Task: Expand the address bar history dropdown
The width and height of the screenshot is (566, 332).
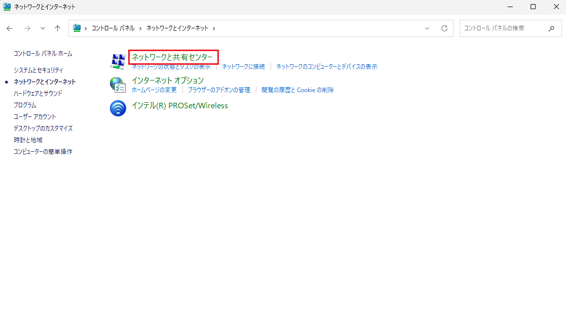Action: [x=427, y=28]
